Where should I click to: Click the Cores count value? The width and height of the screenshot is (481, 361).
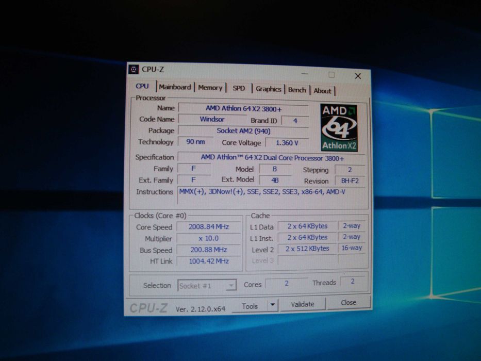point(286,283)
